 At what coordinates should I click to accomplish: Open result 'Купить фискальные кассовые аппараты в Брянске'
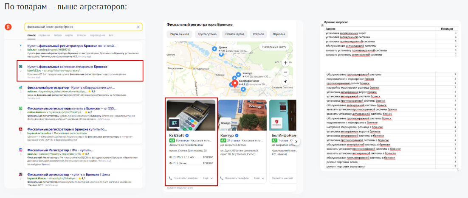point(67,67)
